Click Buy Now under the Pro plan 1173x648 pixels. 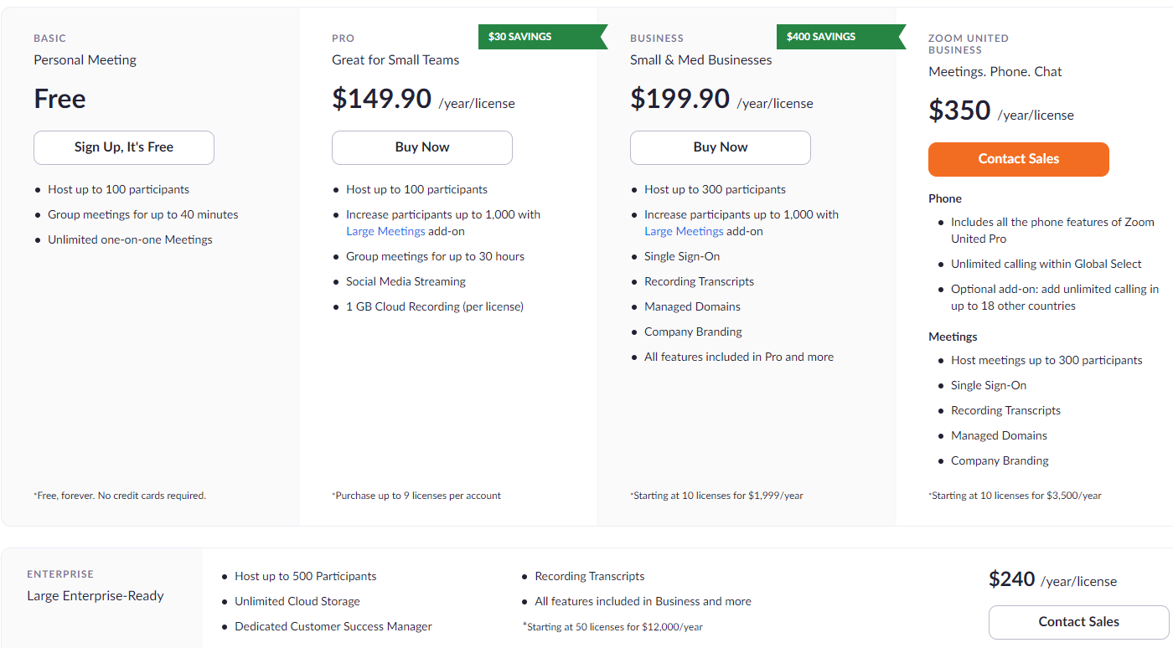pos(421,147)
